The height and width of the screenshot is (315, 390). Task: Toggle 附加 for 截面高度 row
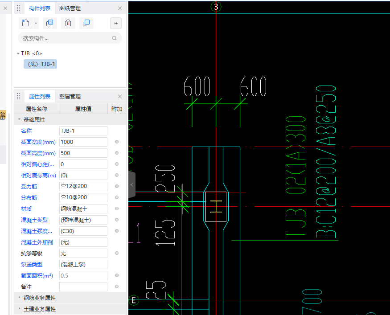(x=117, y=153)
